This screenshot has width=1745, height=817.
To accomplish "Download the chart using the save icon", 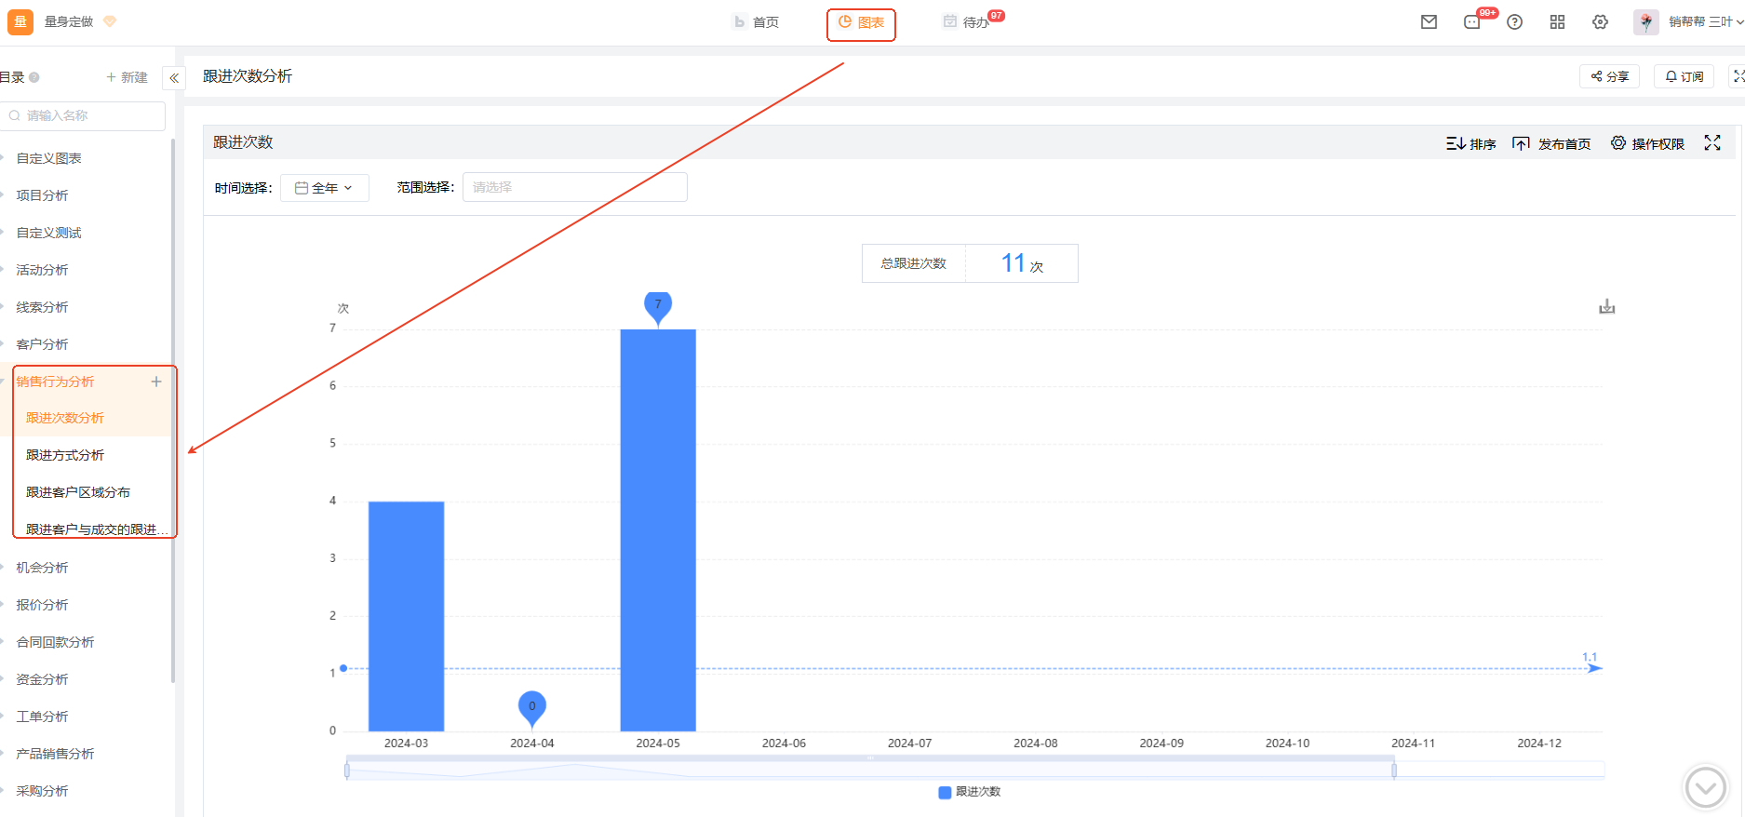I will click(x=1606, y=307).
